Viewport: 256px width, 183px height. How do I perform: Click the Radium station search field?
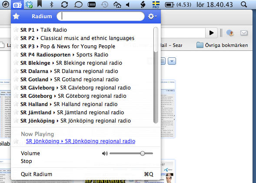click(100, 17)
